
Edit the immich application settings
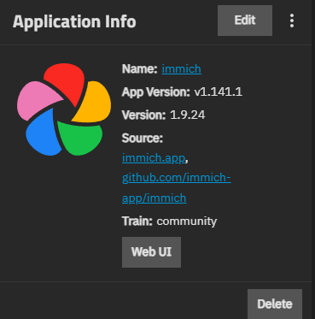[x=245, y=21]
